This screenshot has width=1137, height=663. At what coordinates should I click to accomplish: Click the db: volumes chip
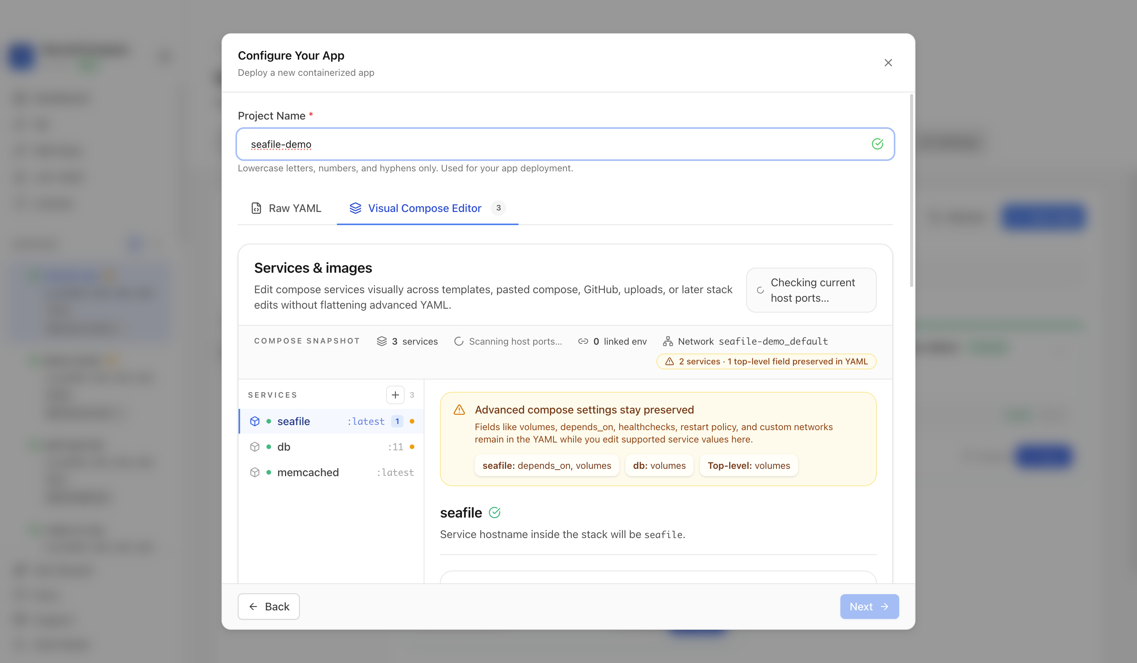[659, 466]
